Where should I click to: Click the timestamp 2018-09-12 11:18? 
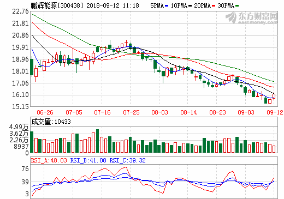[x=113, y=5]
